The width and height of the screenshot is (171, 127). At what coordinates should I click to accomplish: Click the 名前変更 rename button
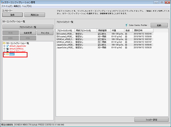[x=28, y=33]
